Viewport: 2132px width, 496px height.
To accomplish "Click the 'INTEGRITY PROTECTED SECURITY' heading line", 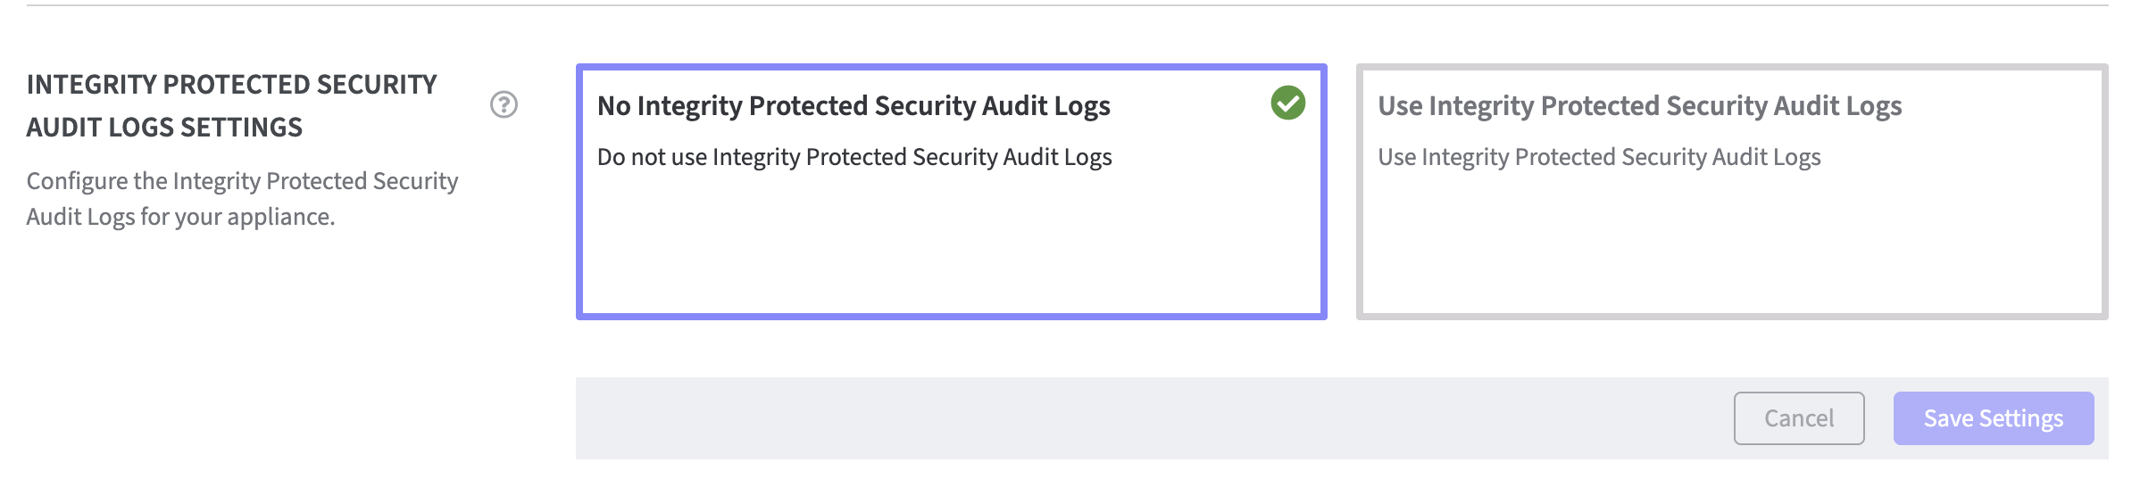I will [231, 85].
